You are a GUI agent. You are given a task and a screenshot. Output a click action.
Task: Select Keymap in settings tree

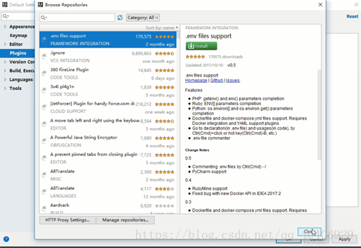(x=18, y=36)
